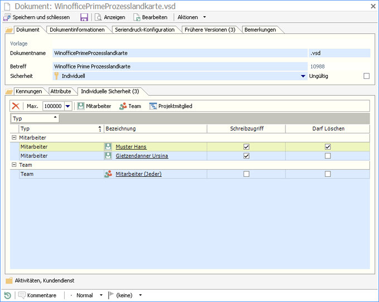Enable Darf Löschen for Mitarbeiter (Jeder) team
The image size is (379, 302).
(x=328, y=174)
